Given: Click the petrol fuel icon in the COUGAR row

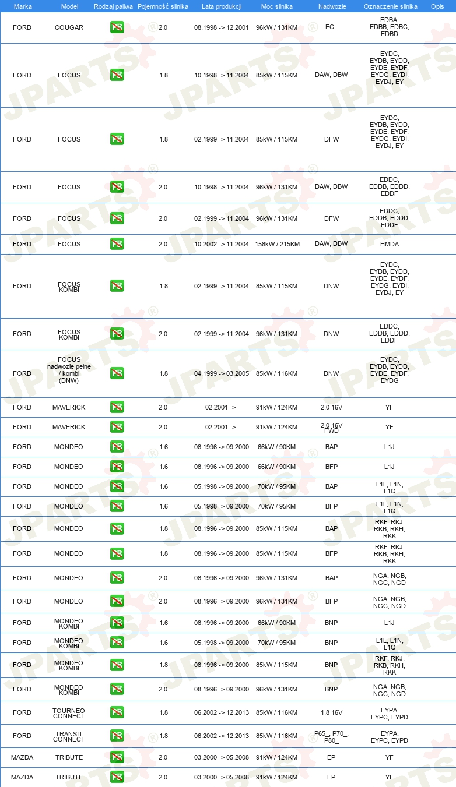Looking at the screenshot, I should [117, 27].
